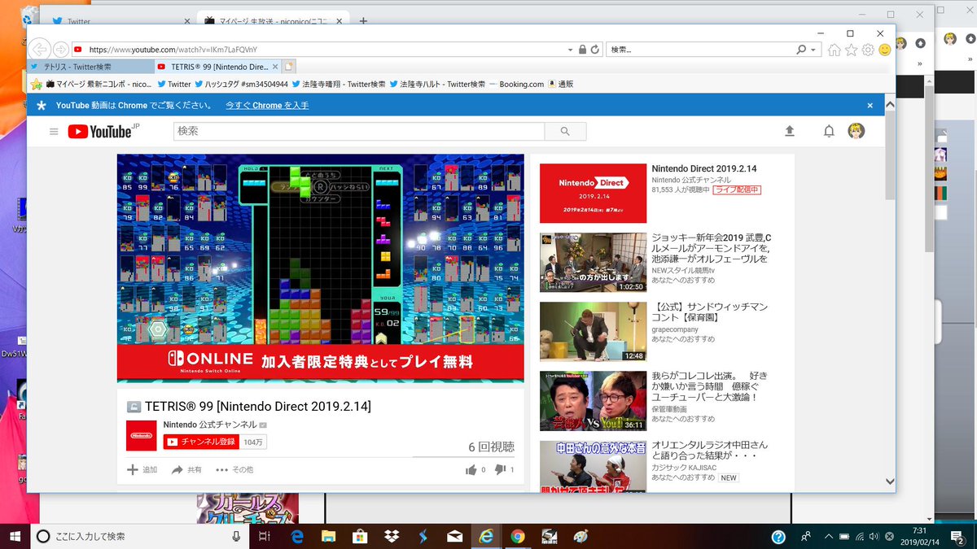Open ジョッキー新年会2019 video thumbnail
This screenshot has width=977, height=549.
[593, 263]
